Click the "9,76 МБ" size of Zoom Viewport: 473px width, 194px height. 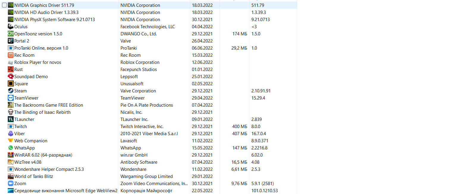(x=239, y=184)
